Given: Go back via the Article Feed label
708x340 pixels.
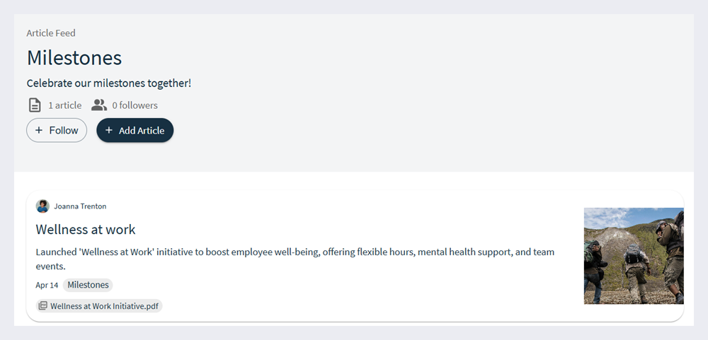Looking at the screenshot, I should click(51, 33).
